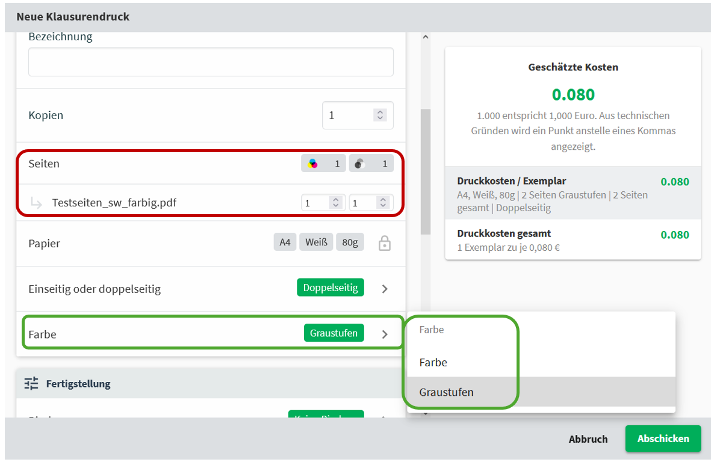This screenshot has width=711, height=468.
Task: Toggle the green Graustufen badge
Action: [334, 333]
